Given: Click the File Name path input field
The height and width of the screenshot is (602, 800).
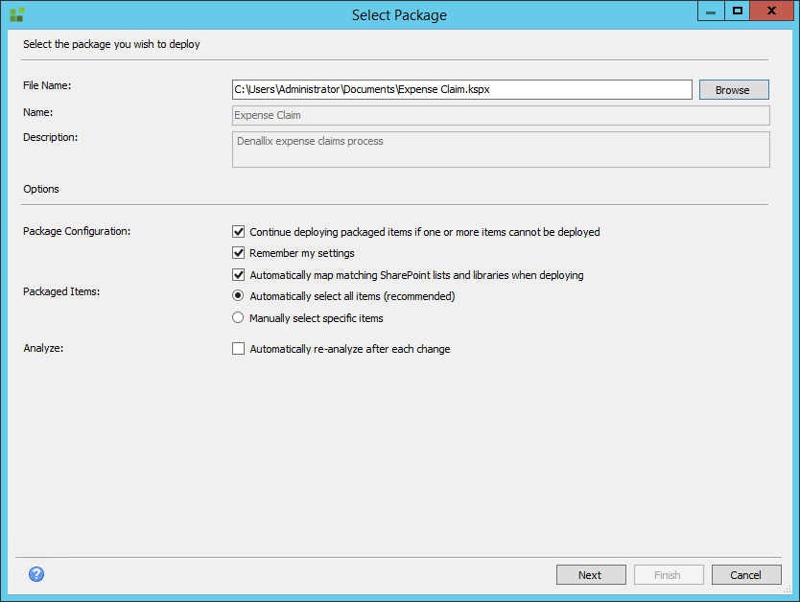Looking at the screenshot, I should (x=461, y=89).
